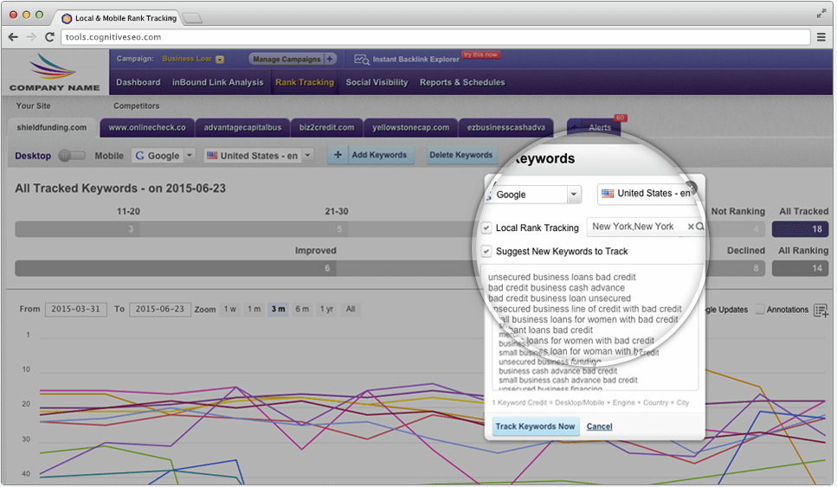Click the Declined count 8
This screenshot has width=837, height=487.
tap(756, 268)
